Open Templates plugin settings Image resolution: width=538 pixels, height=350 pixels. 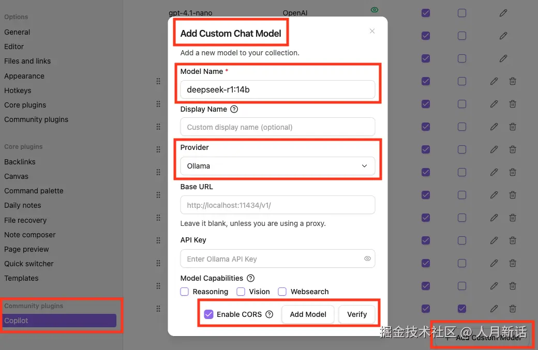[21, 278]
